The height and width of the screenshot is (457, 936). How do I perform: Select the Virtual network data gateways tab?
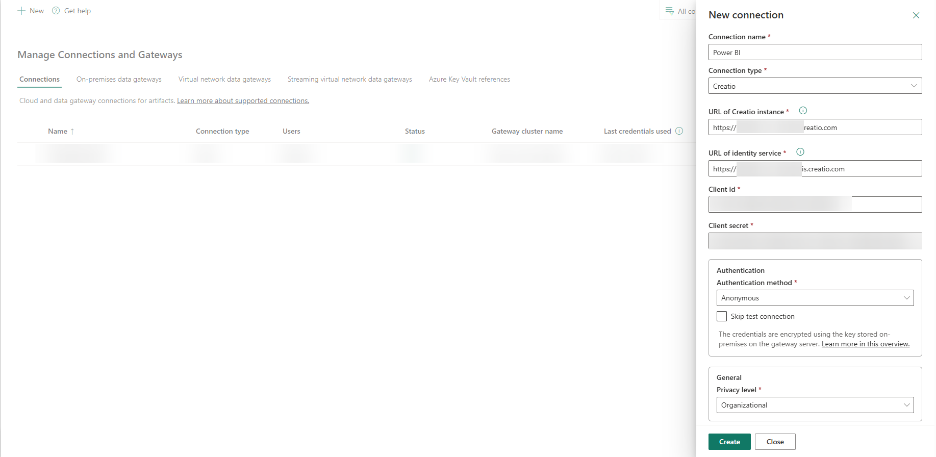[x=224, y=80]
